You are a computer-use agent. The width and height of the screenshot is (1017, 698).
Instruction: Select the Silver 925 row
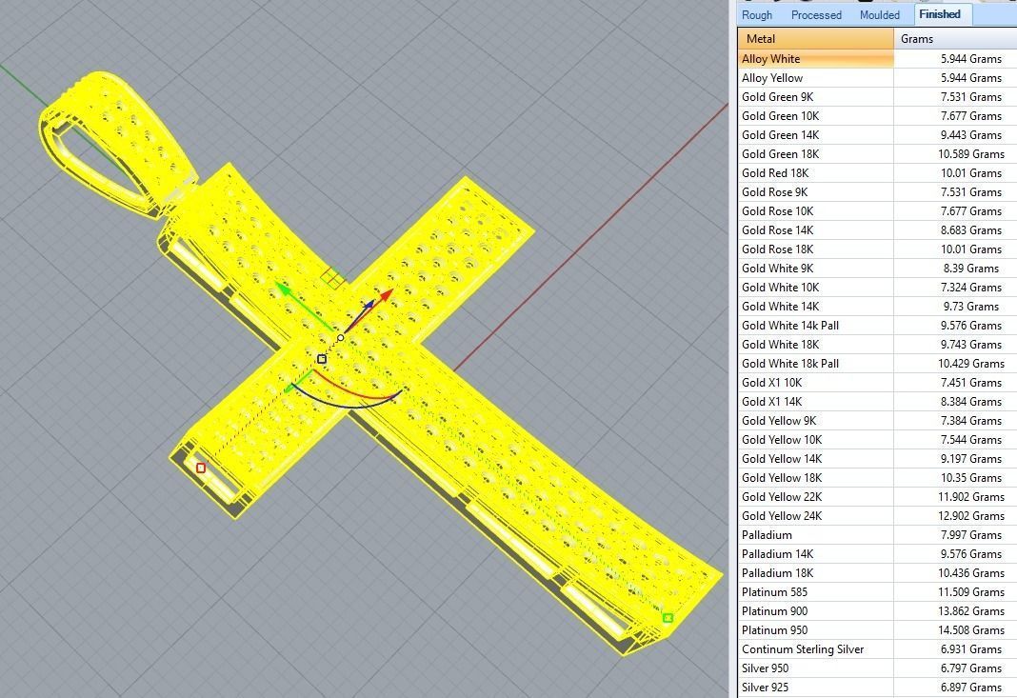pos(878,687)
